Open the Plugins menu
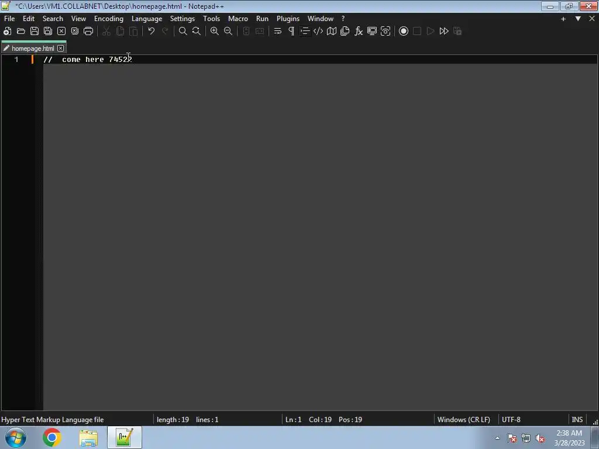Screen dimensions: 599x449 click(x=288, y=19)
